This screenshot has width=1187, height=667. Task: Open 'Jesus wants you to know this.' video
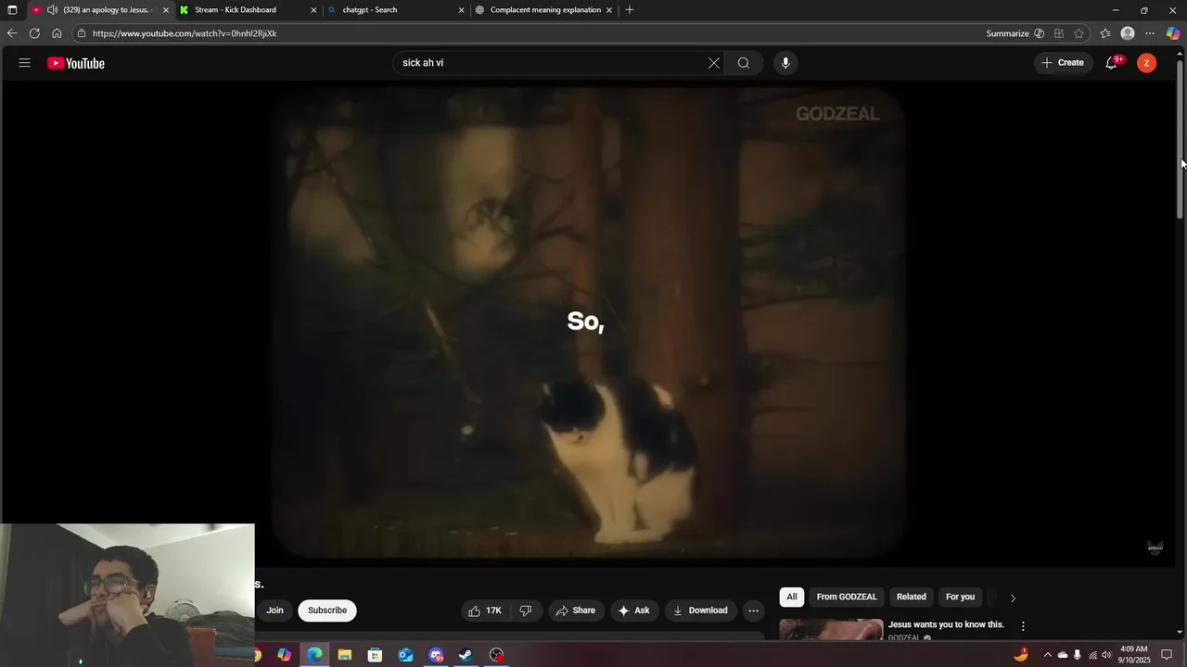(946, 624)
